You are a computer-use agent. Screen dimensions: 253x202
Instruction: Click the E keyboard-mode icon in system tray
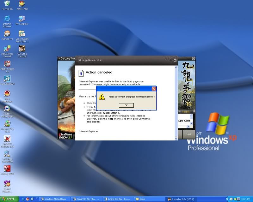(238, 199)
